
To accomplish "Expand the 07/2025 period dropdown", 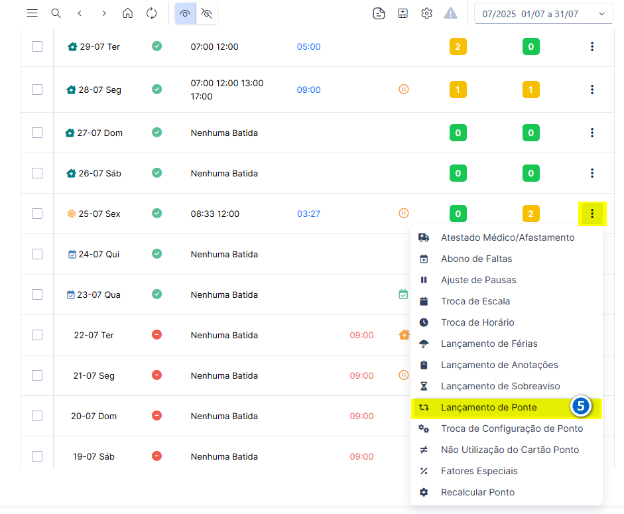I will [544, 14].
